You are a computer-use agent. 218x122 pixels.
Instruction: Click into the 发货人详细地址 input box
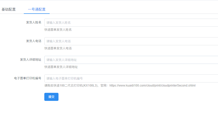[x=131, y=60]
